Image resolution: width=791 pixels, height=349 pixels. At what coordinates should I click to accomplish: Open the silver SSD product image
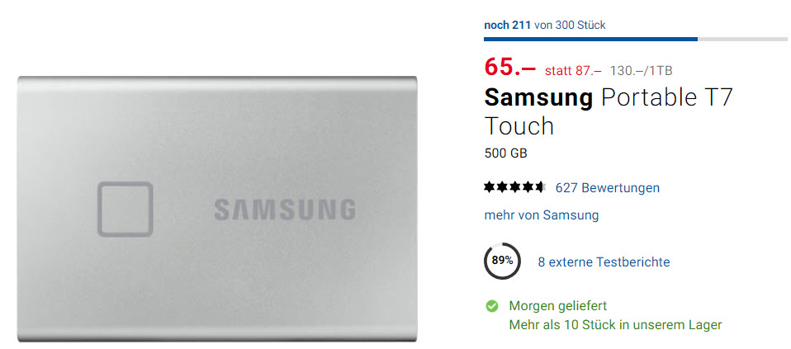pos(217,209)
